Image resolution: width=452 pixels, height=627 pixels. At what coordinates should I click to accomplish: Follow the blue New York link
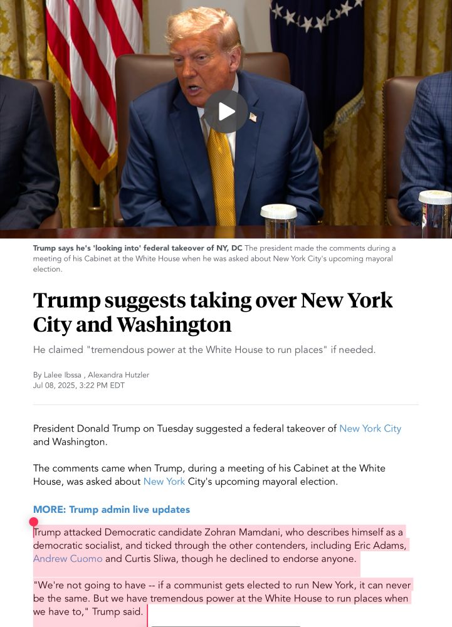click(164, 482)
